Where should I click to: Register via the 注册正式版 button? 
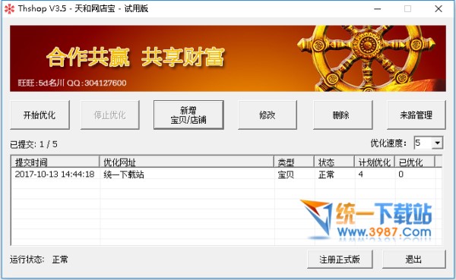(340, 259)
